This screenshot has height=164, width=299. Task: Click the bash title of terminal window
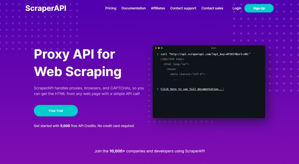(214, 48)
